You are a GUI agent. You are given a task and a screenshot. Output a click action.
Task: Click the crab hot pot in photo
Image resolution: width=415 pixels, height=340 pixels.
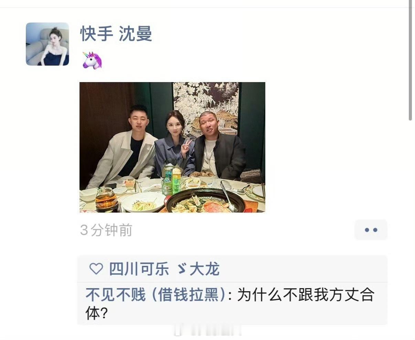[x=206, y=201]
